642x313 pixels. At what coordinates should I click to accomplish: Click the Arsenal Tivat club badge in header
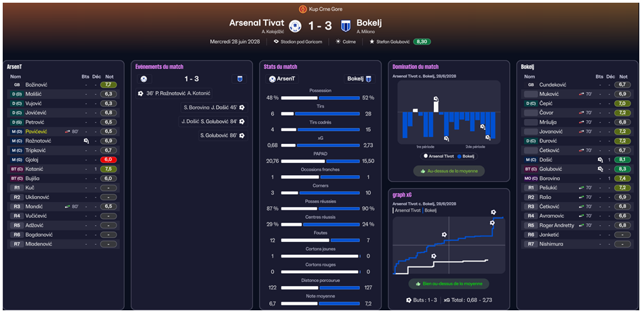click(x=294, y=26)
